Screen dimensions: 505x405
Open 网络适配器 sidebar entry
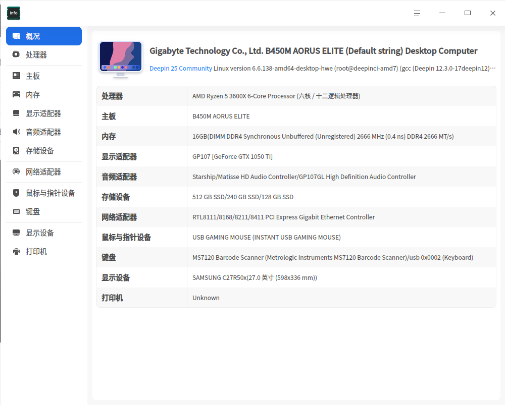click(44, 172)
